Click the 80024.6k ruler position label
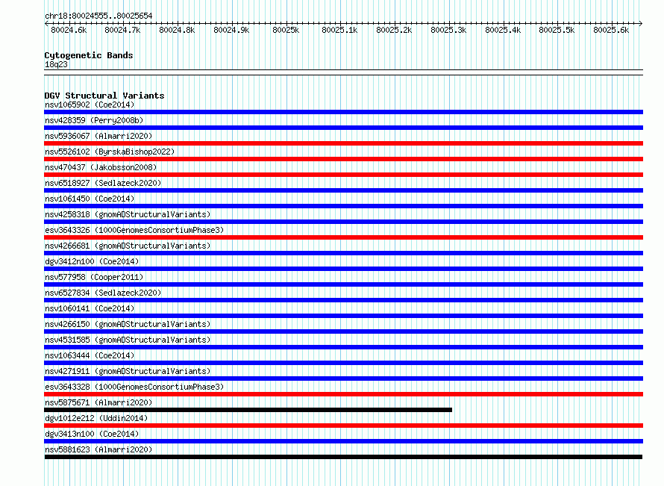The height and width of the screenshot is (486, 664). [x=69, y=30]
